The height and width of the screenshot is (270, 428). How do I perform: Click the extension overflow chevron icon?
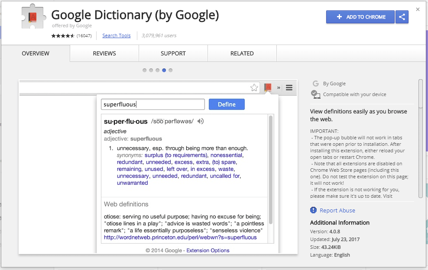278,87
